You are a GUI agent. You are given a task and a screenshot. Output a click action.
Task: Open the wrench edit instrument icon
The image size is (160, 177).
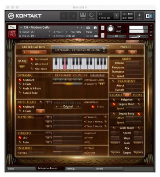coord(12,27)
